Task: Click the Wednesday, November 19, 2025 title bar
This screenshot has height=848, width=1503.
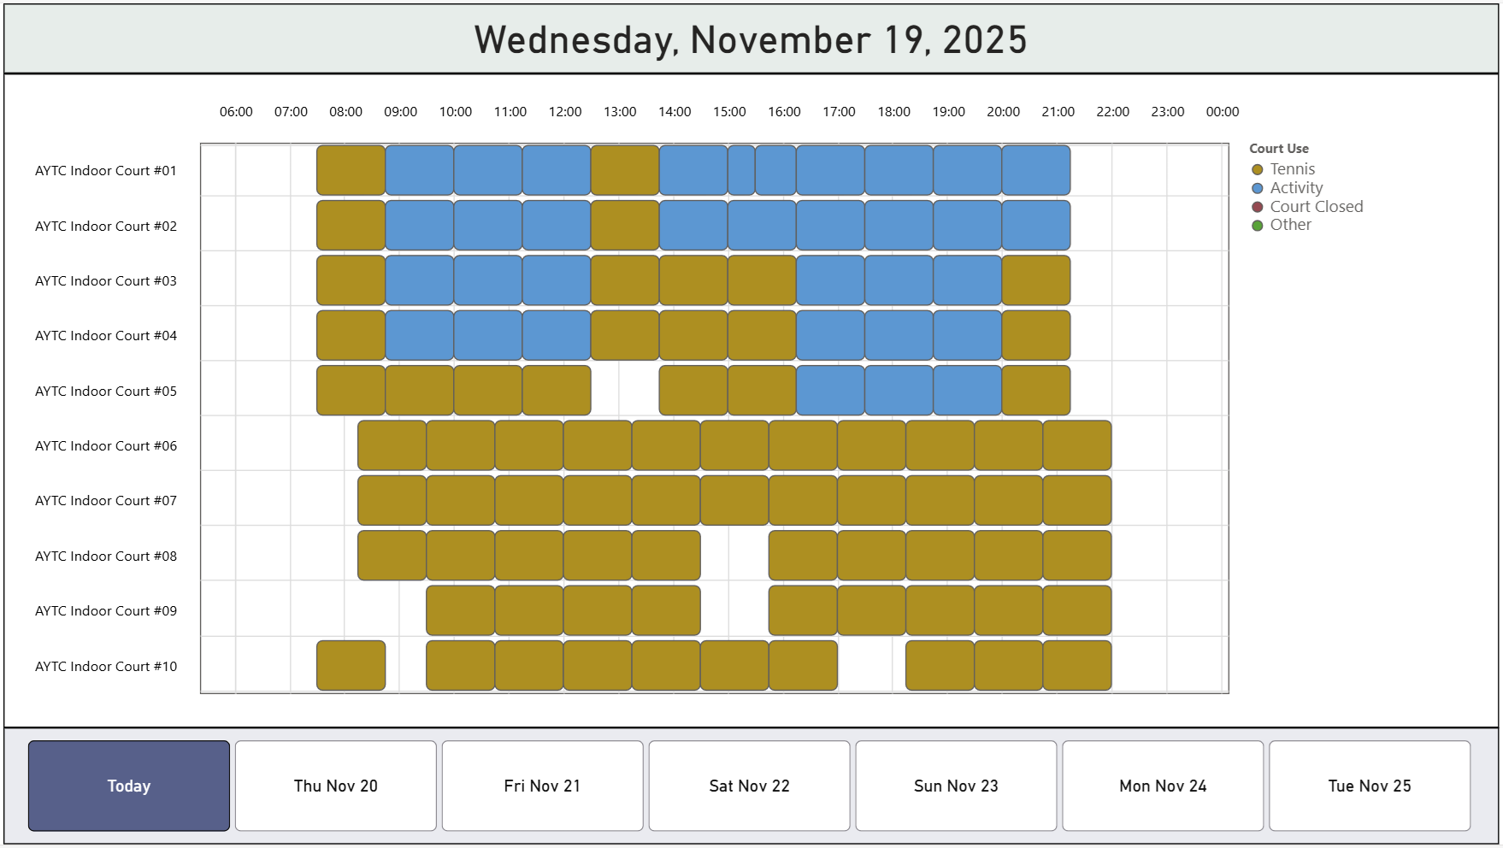Action: pos(751,38)
